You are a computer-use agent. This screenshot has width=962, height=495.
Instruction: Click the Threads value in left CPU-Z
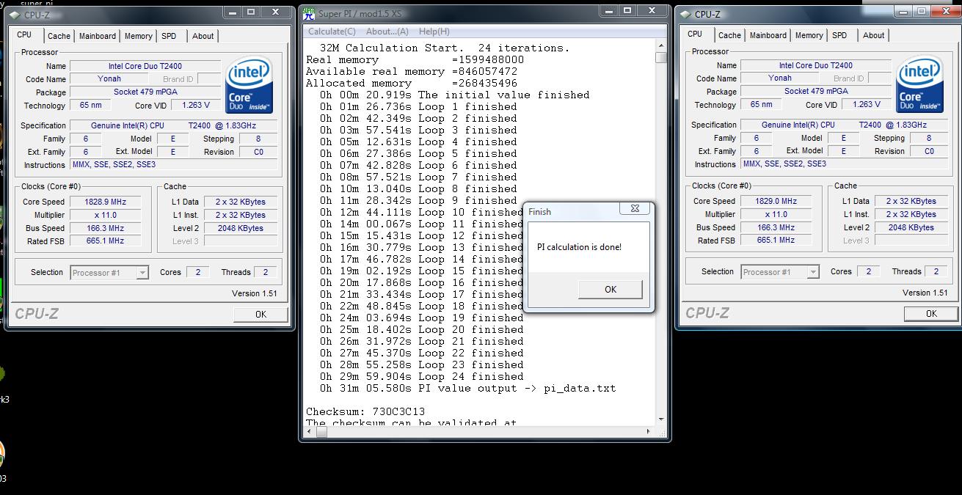tap(266, 272)
